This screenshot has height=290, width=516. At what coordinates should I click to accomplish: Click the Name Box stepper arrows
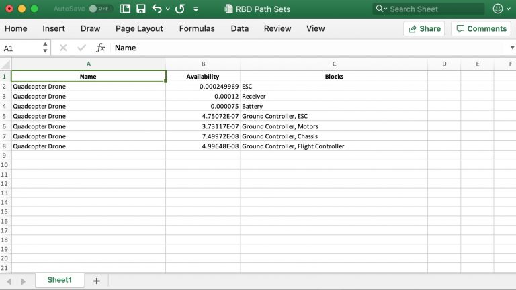tap(45, 48)
